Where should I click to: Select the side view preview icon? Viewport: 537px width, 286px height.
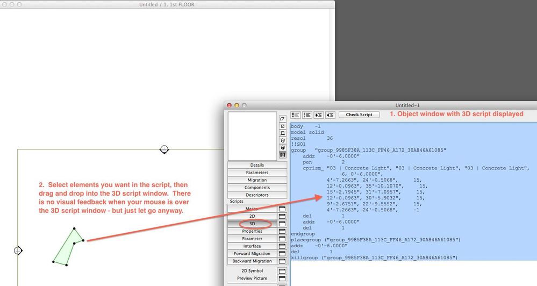click(283, 133)
